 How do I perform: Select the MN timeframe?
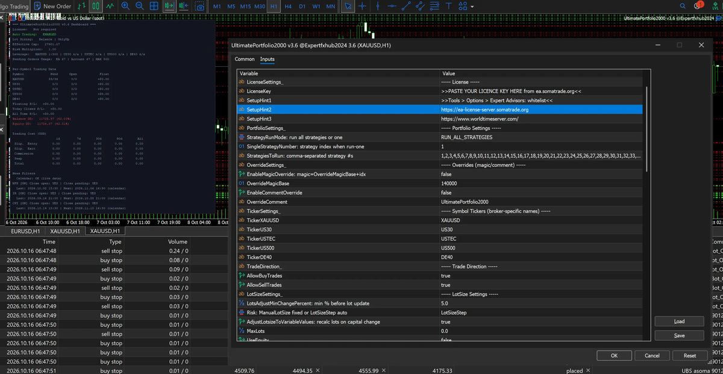pos(331,6)
